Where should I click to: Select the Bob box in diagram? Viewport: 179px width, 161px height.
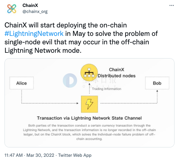click(x=157, y=83)
